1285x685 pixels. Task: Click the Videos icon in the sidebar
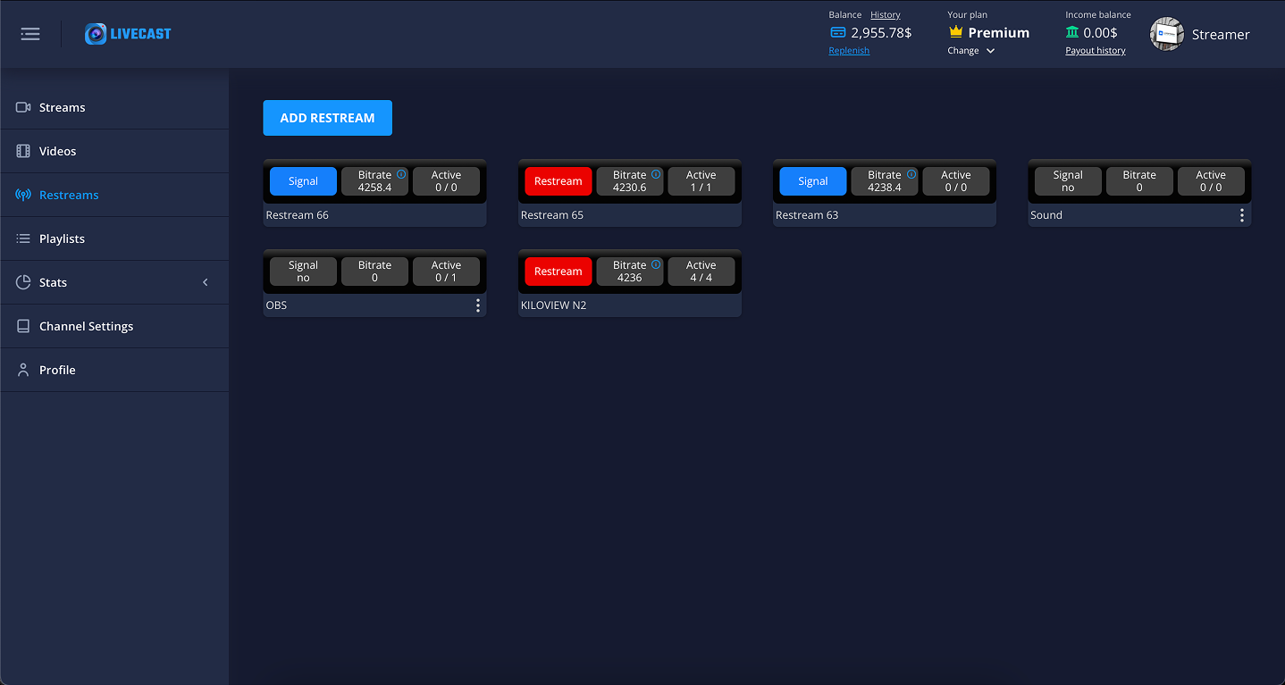click(22, 151)
